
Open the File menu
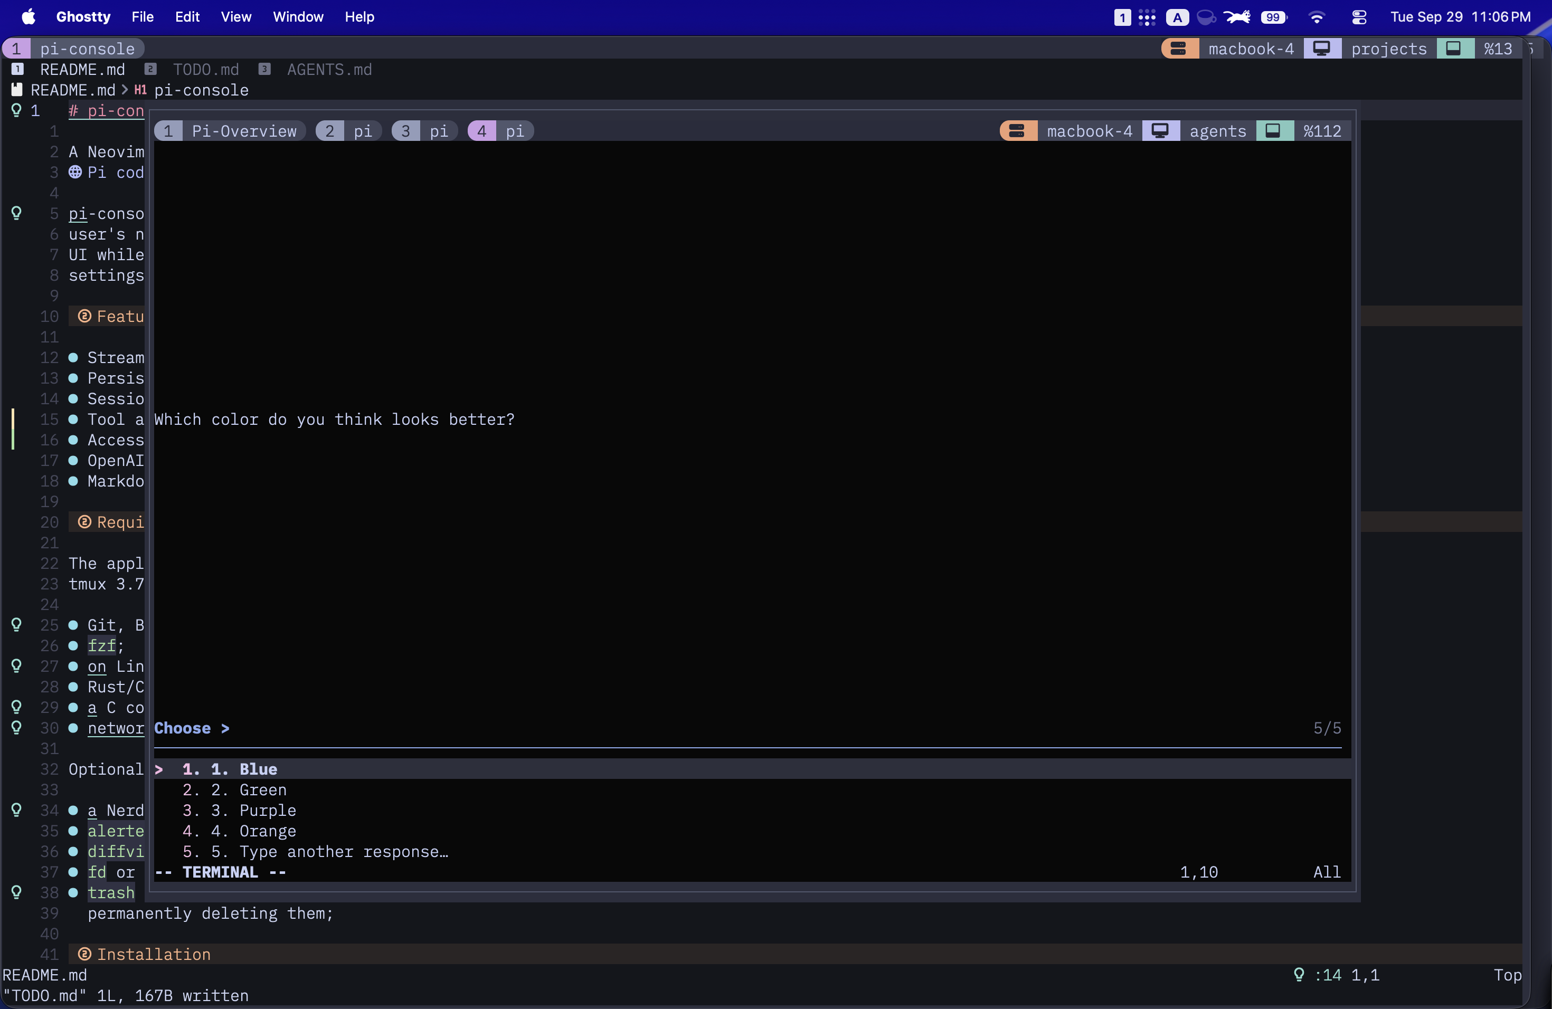point(142,17)
